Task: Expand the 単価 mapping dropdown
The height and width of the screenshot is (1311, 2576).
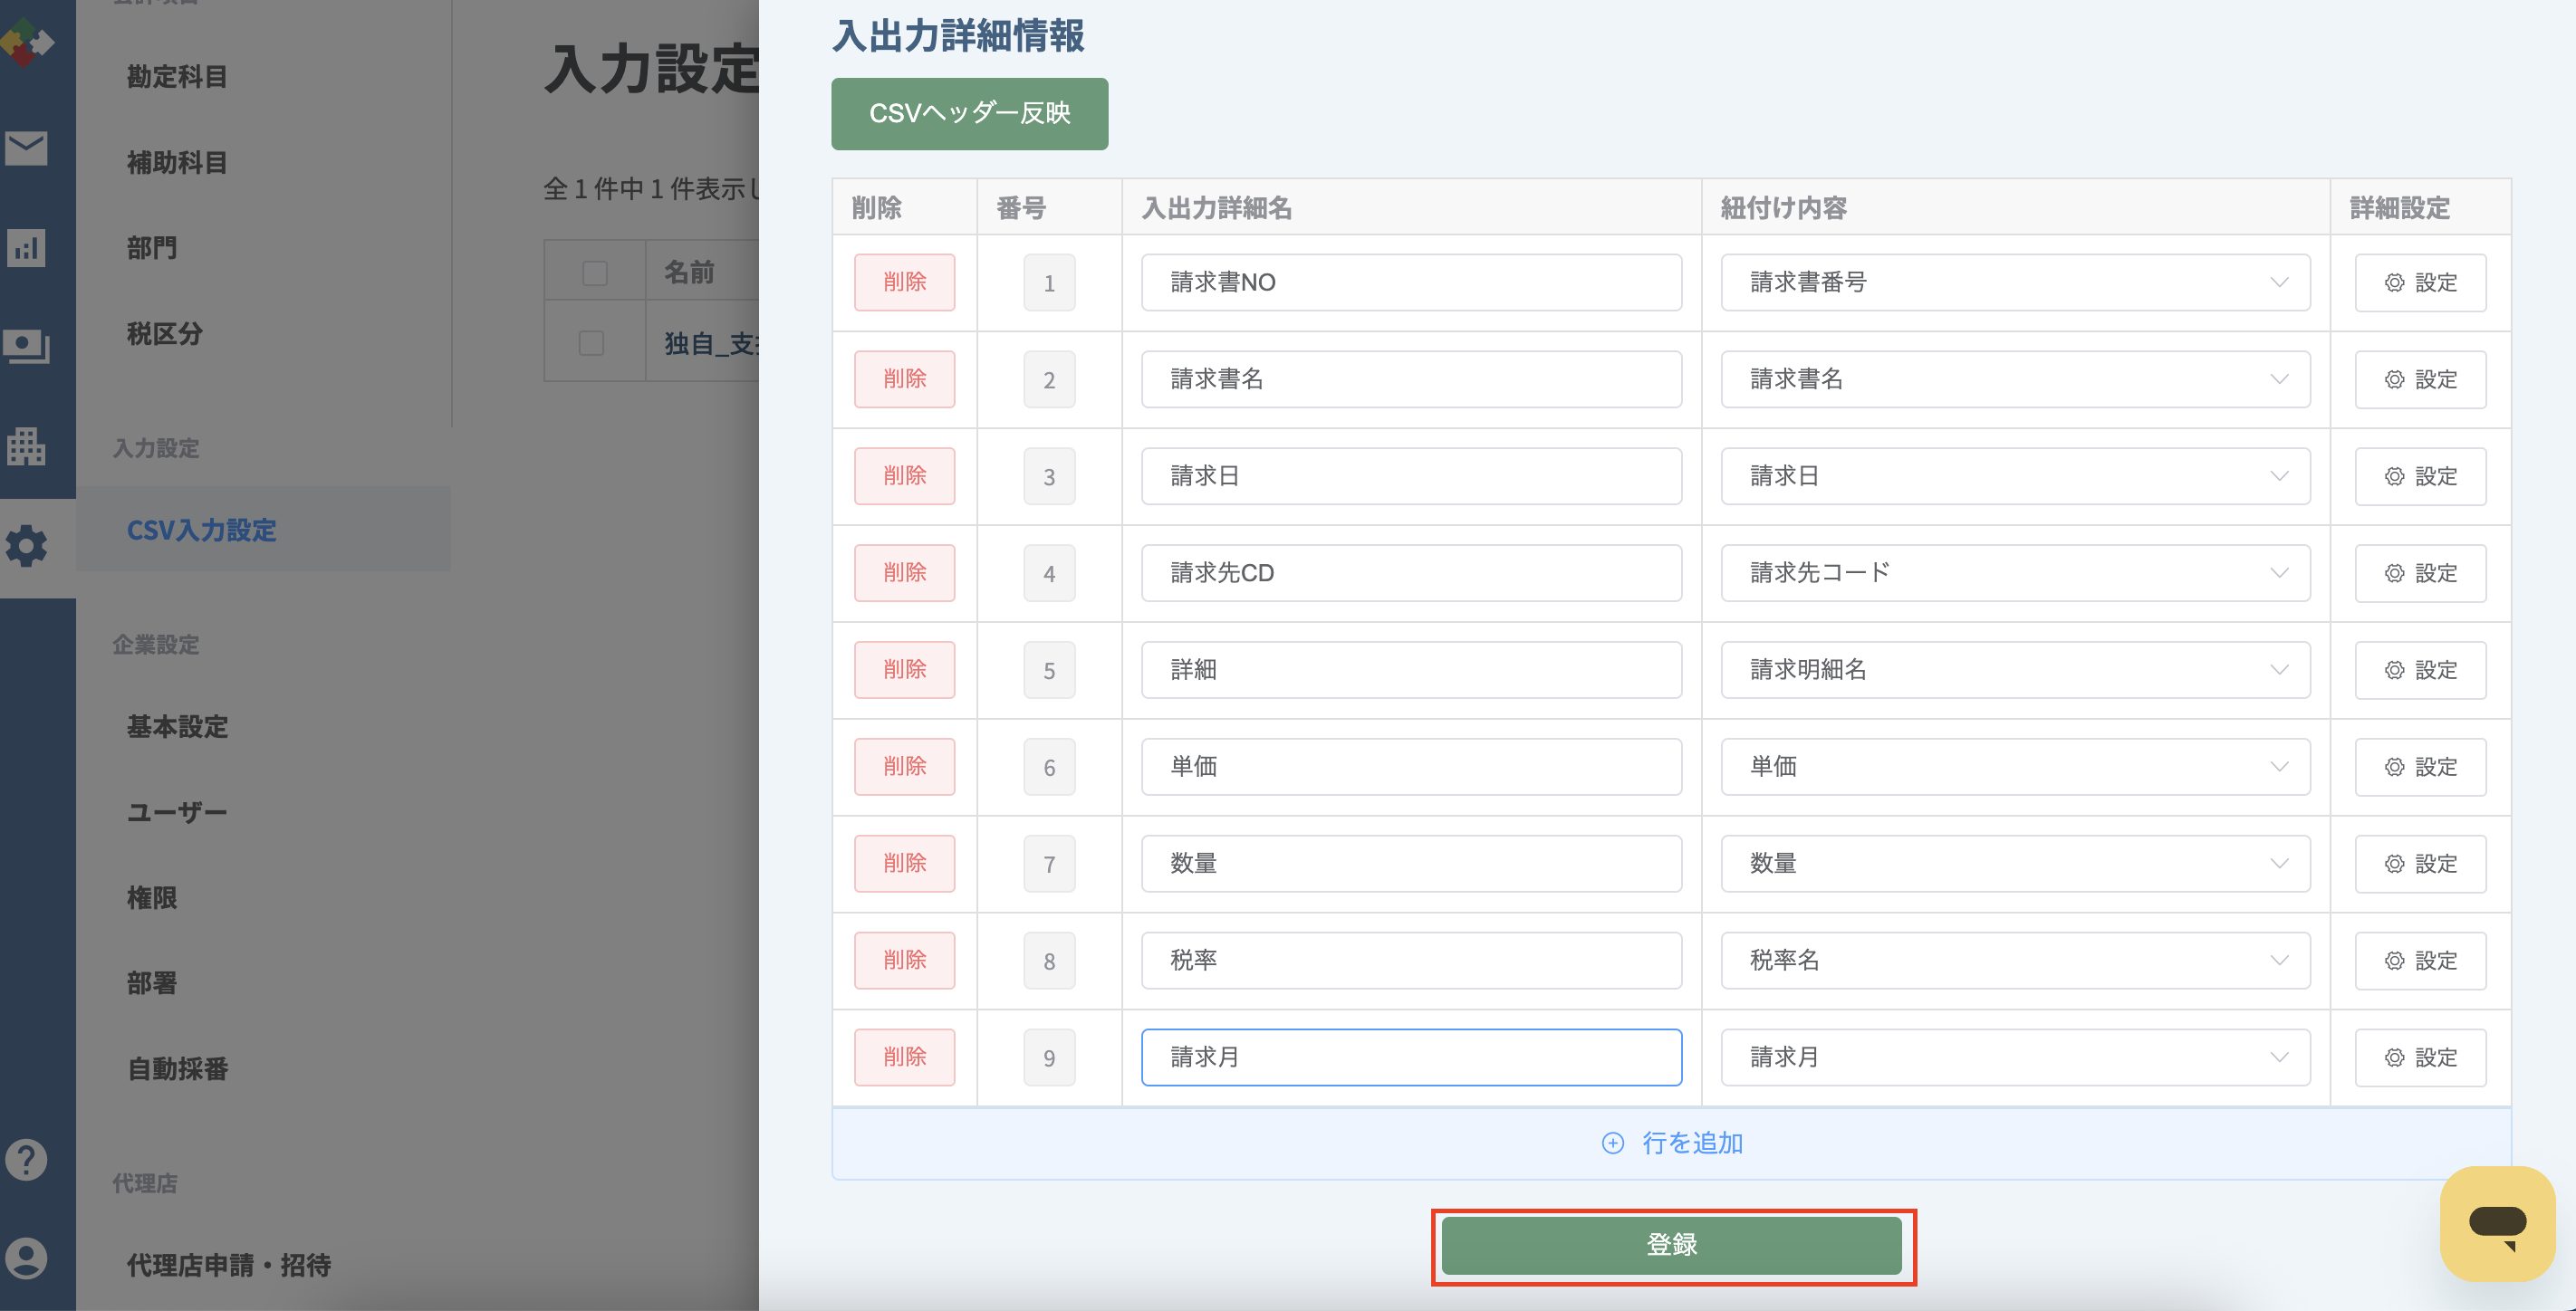Action: (2015, 768)
